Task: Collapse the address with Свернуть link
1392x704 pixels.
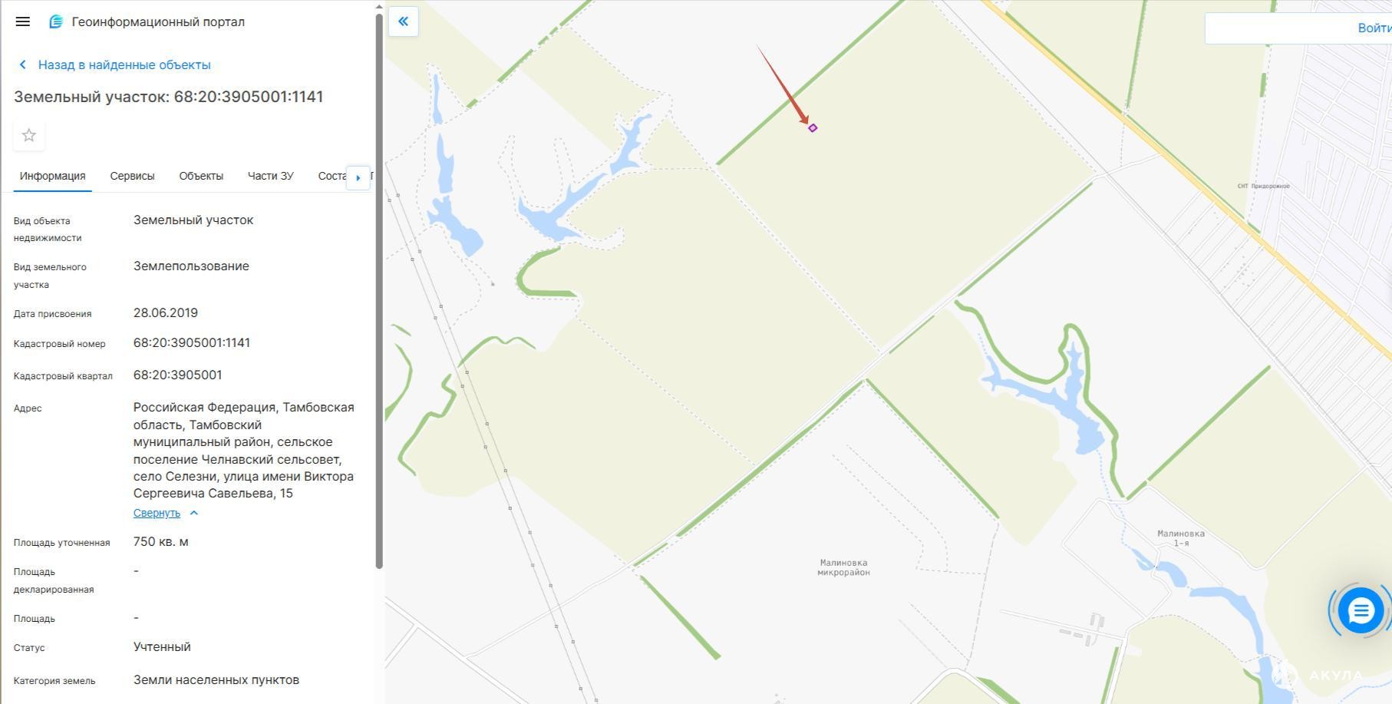Action: (157, 513)
